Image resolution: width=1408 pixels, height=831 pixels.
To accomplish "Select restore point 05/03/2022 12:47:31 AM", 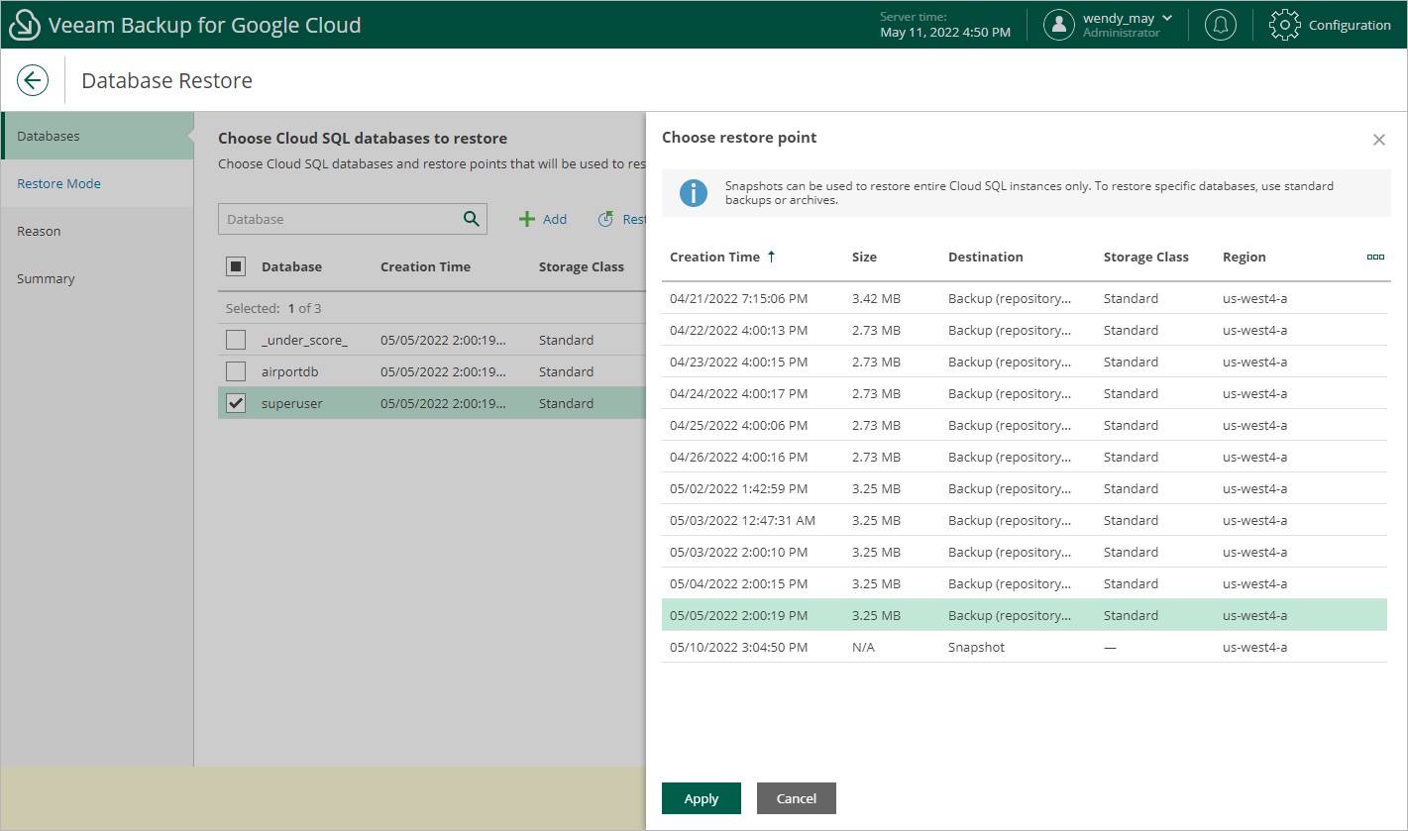I will pyautogui.click(x=1025, y=520).
